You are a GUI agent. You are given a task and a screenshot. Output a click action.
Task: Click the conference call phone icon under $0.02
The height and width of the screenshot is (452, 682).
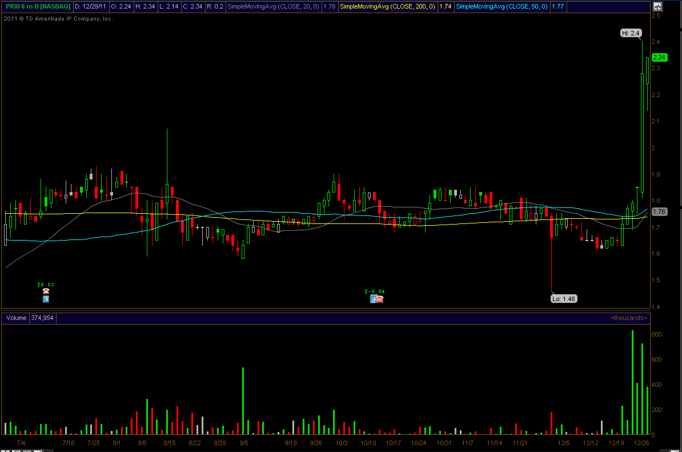46,291
